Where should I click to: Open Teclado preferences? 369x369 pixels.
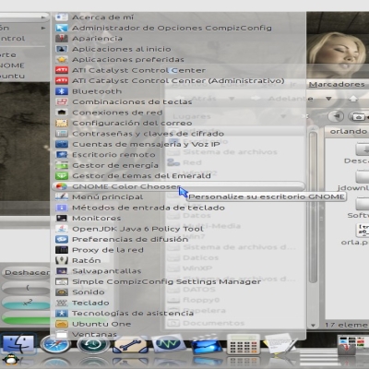178,303
